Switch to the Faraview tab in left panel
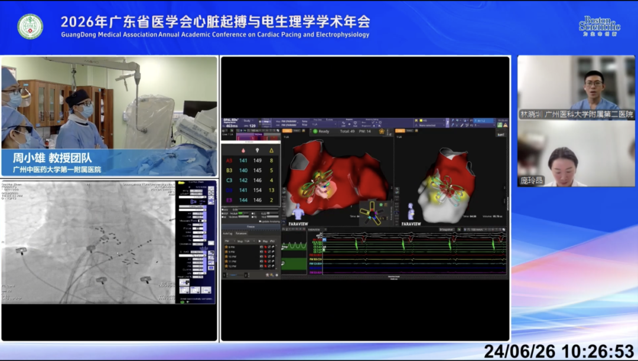The height and width of the screenshot is (361, 638). click(x=241, y=234)
